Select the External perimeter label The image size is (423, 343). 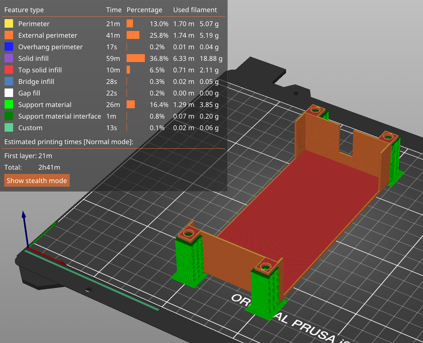(x=48, y=35)
